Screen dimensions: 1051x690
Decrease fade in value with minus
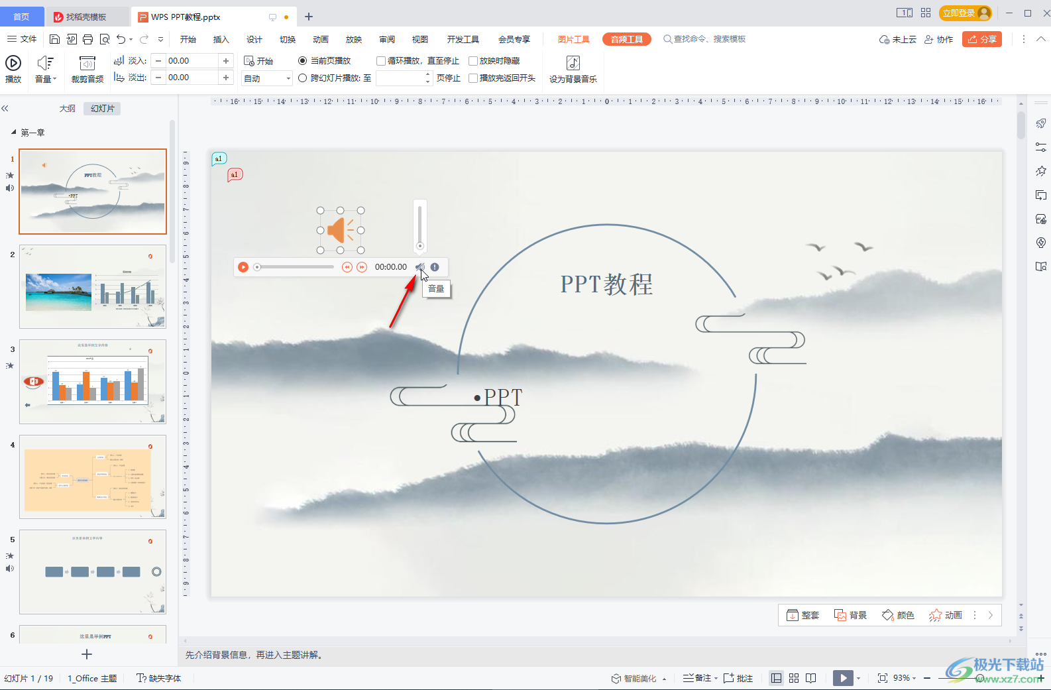click(x=158, y=61)
